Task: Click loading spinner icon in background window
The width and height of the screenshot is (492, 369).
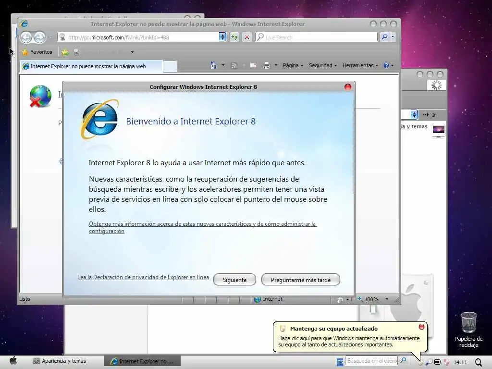Action: click(x=436, y=85)
